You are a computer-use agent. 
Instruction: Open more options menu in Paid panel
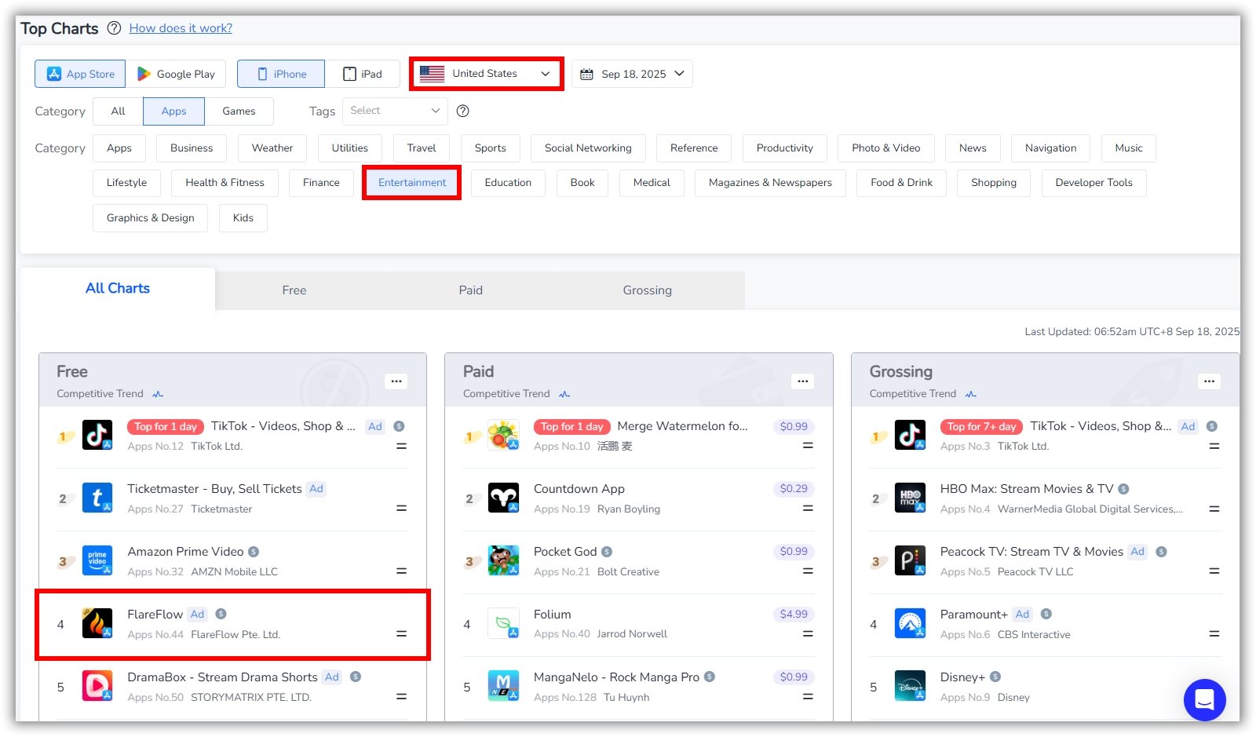803,381
